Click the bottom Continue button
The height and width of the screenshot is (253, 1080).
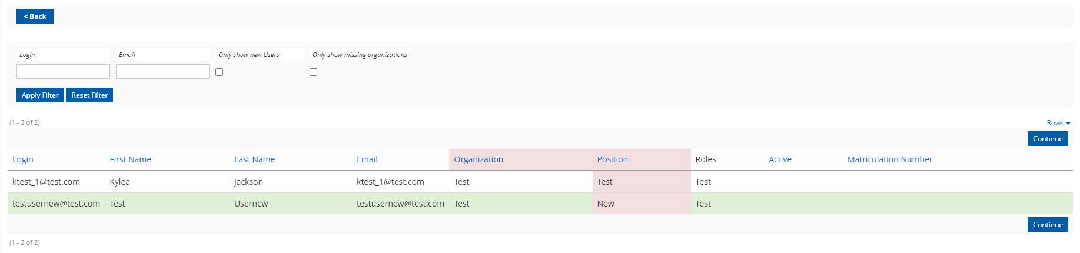pos(1048,225)
